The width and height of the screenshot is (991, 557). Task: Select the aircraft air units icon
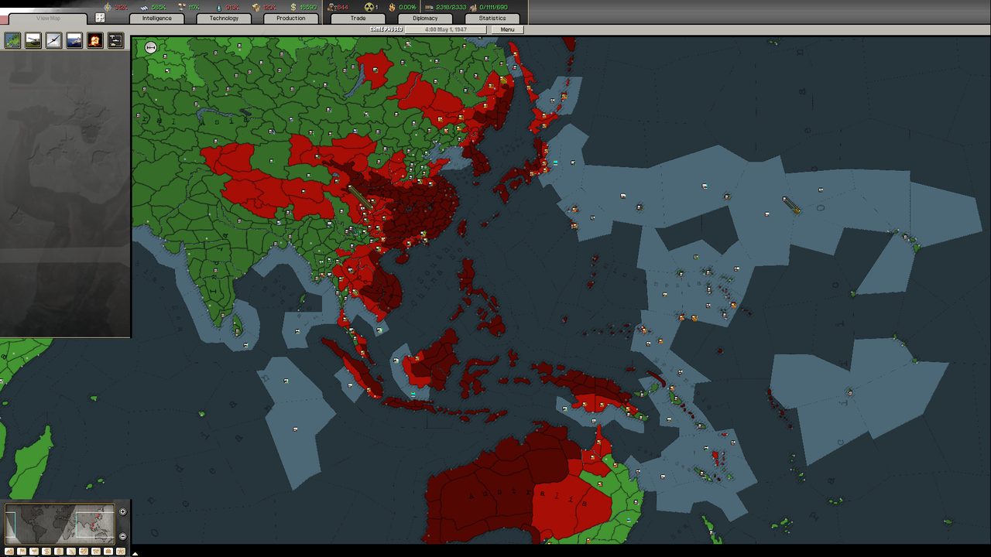[x=53, y=40]
